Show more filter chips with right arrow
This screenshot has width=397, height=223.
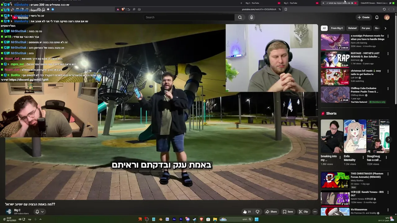[385, 28]
